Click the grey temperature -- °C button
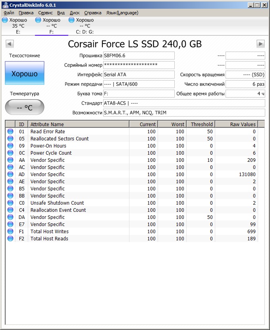Screen dimensions: 270x330 click(x=25, y=107)
